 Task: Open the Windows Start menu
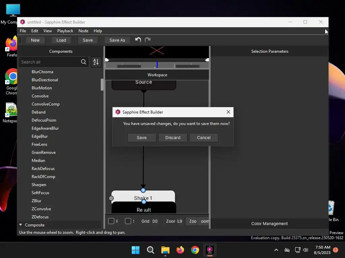coord(135,250)
